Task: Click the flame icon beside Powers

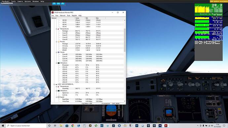Action: tap(58, 42)
